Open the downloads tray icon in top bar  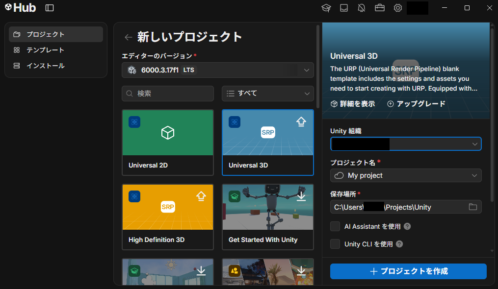(x=344, y=8)
